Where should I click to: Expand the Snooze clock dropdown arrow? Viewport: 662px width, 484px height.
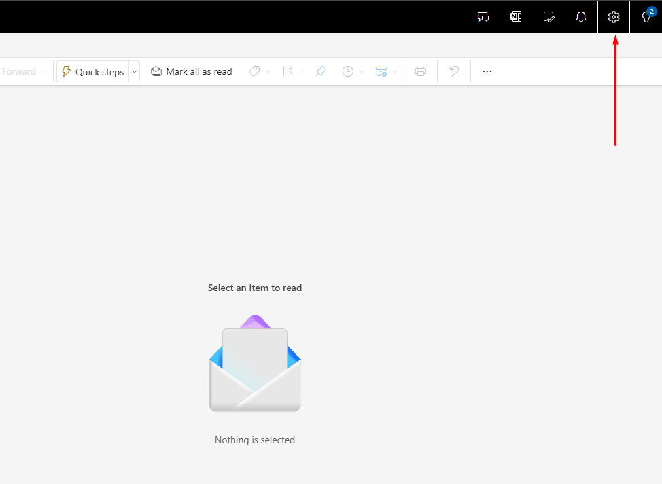(362, 71)
